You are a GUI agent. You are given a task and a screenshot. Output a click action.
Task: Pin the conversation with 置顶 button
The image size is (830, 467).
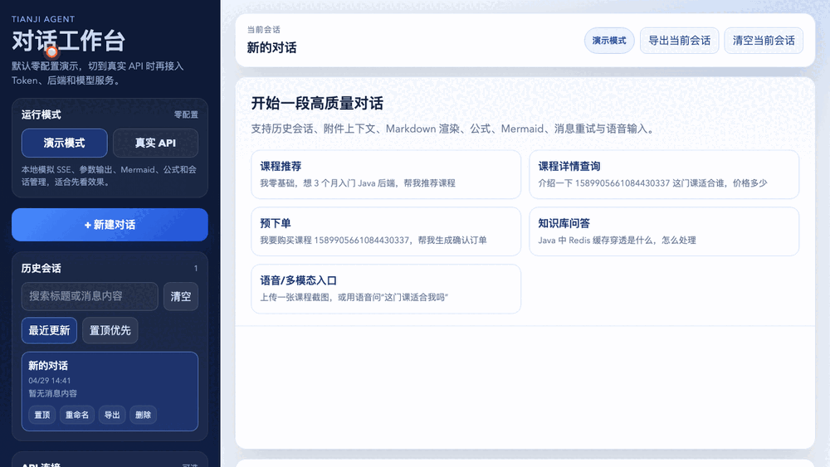click(41, 416)
